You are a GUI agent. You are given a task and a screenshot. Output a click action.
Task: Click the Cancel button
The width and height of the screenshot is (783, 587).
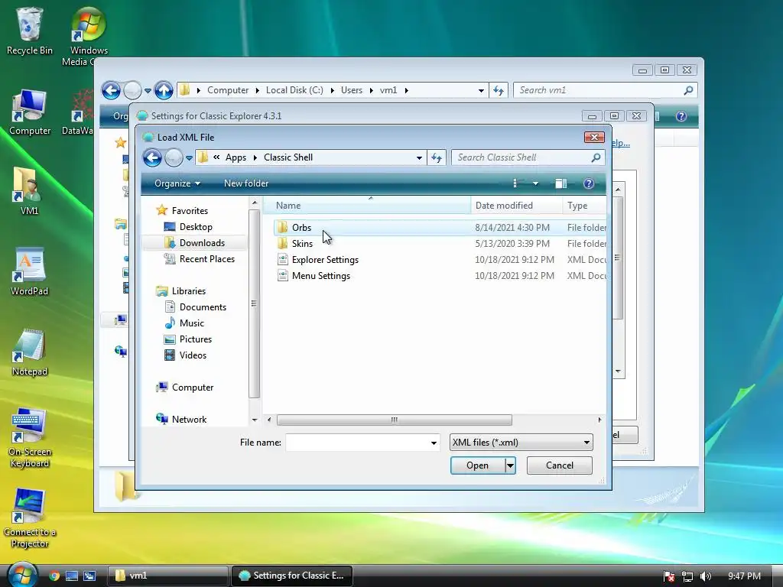[x=559, y=465]
